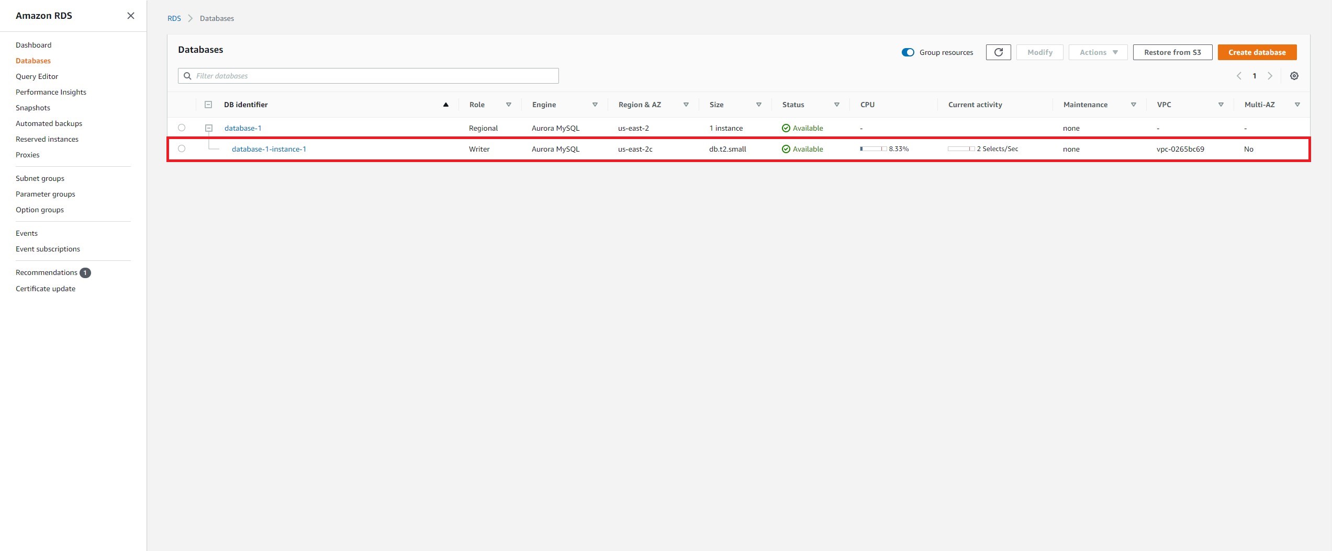This screenshot has height=551, width=1332.
Task: Sort by DB identifier ascending arrow
Action: pyautogui.click(x=446, y=105)
